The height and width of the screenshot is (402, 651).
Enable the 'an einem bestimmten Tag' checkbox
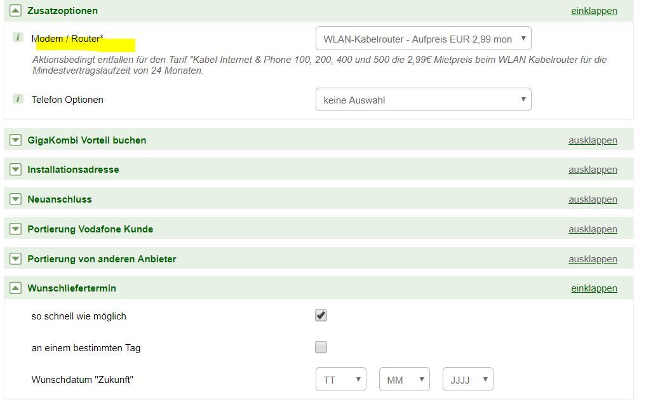tap(321, 347)
